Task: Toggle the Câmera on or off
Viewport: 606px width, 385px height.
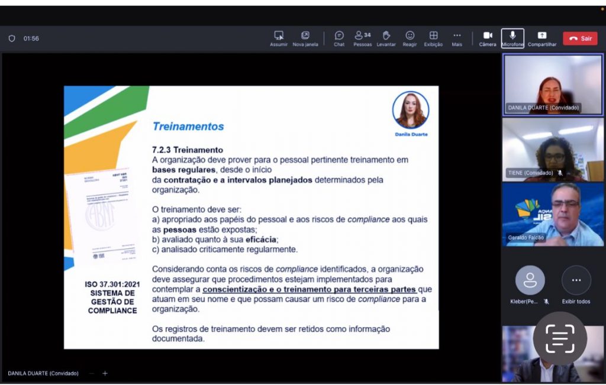Action: pyautogui.click(x=488, y=35)
